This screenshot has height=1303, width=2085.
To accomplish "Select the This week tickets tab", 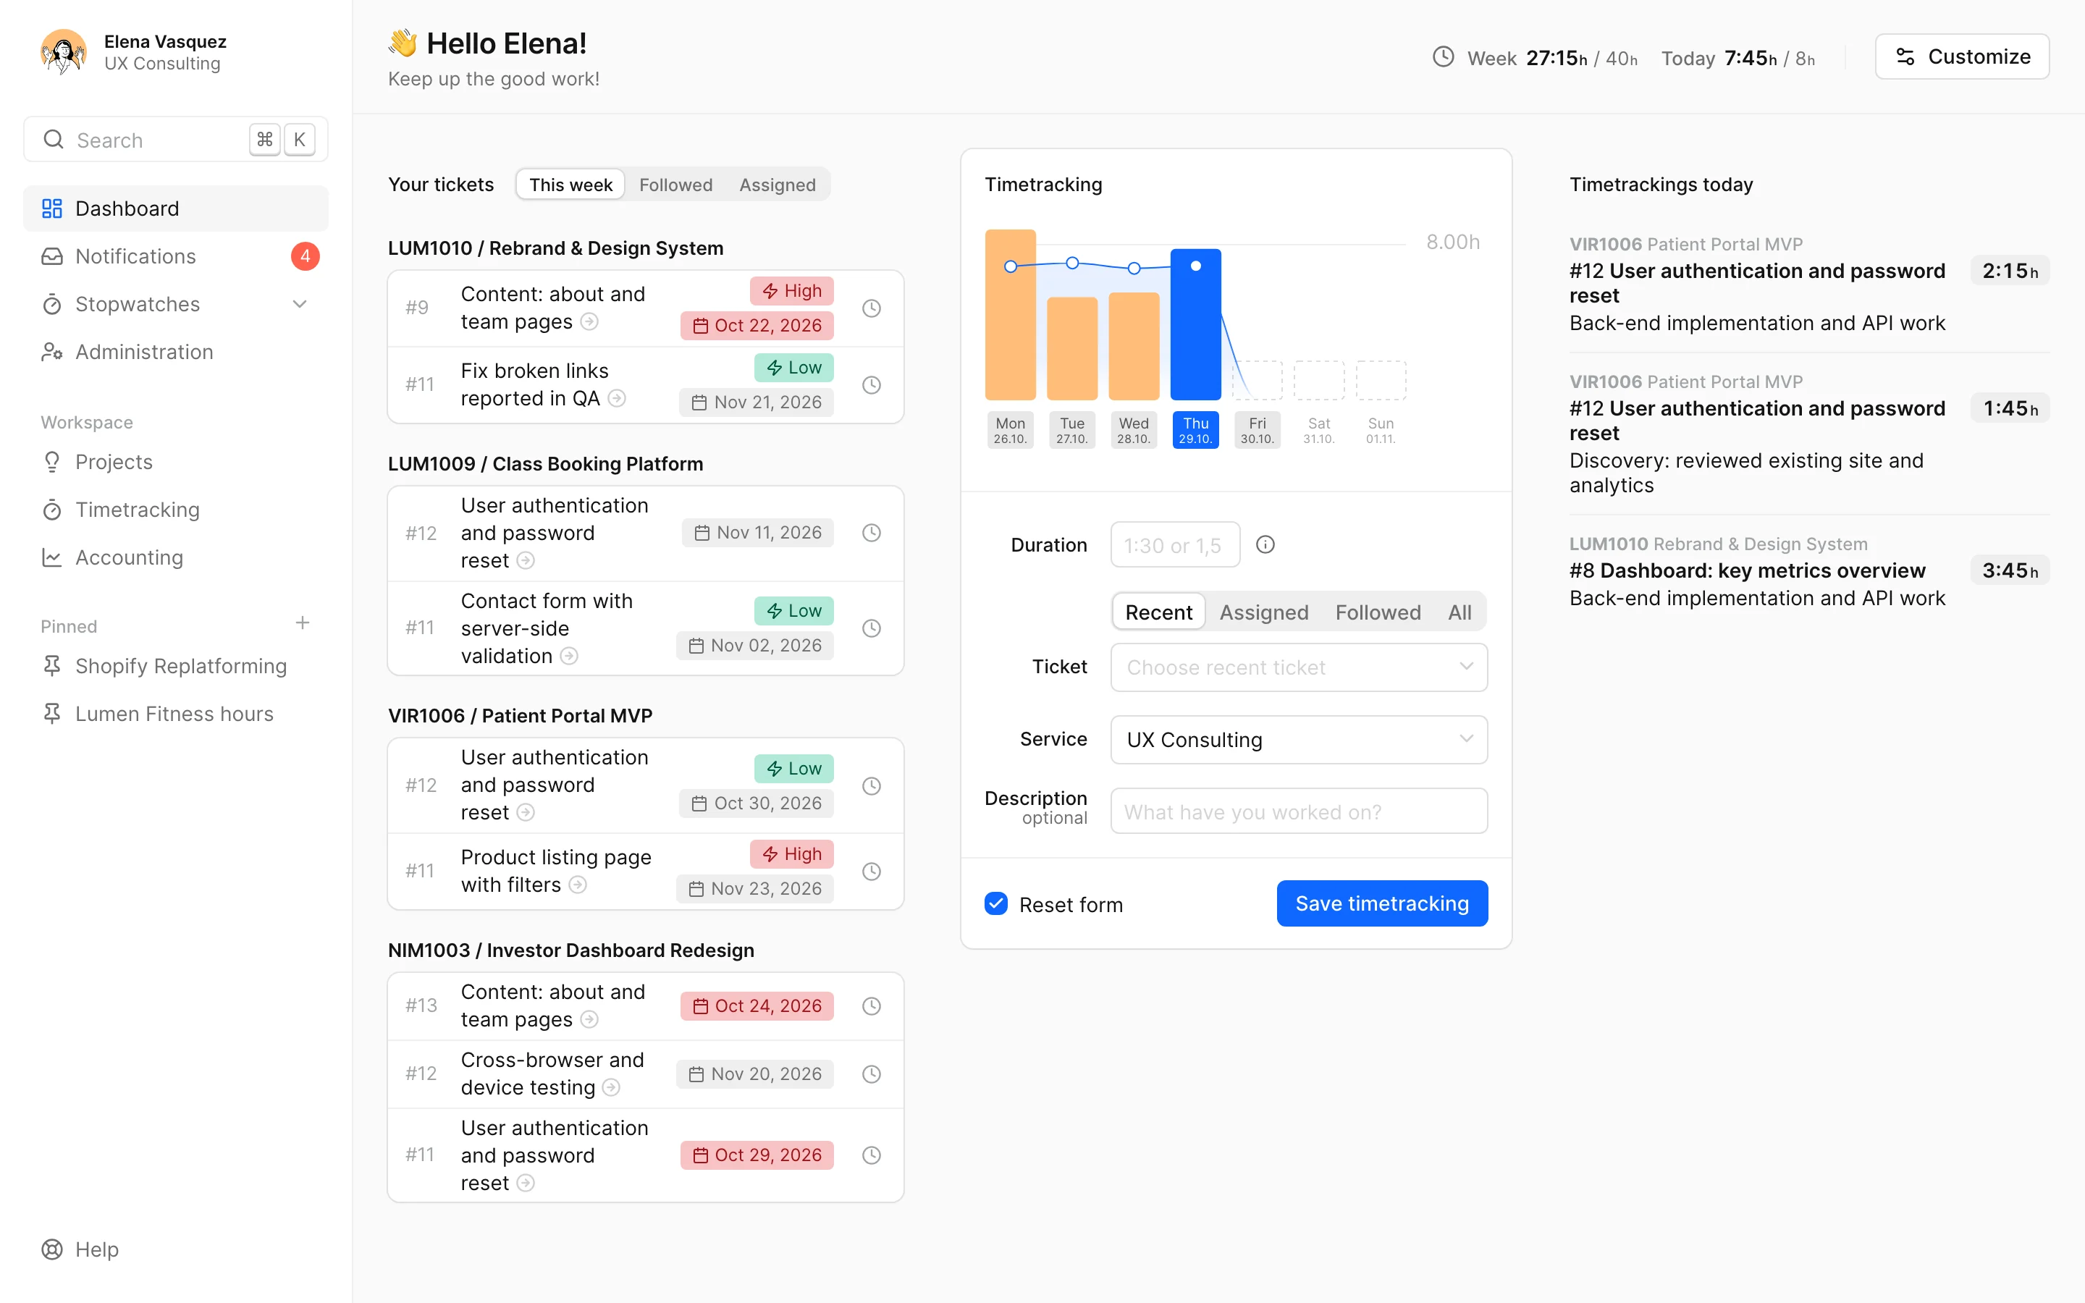I will point(570,185).
